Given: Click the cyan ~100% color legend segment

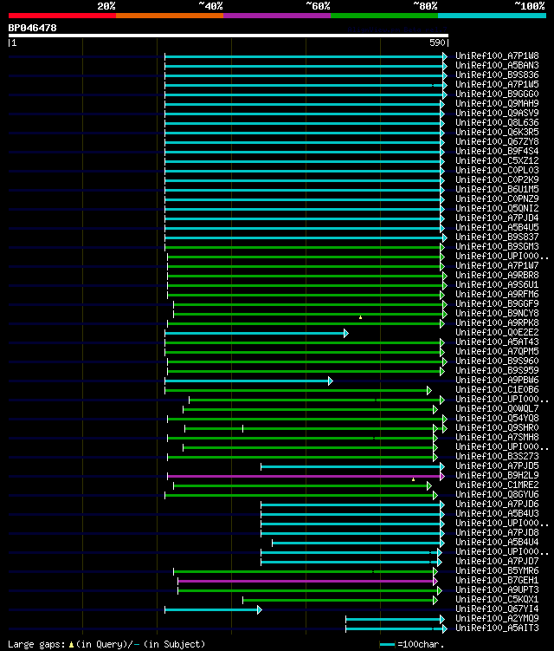Looking at the screenshot, I should click(493, 16).
